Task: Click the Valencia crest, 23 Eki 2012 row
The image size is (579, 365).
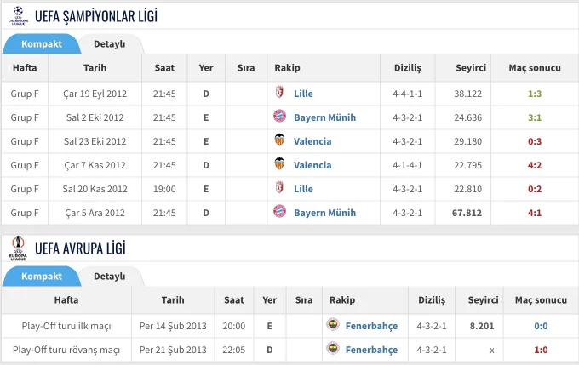Action: click(x=279, y=140)
